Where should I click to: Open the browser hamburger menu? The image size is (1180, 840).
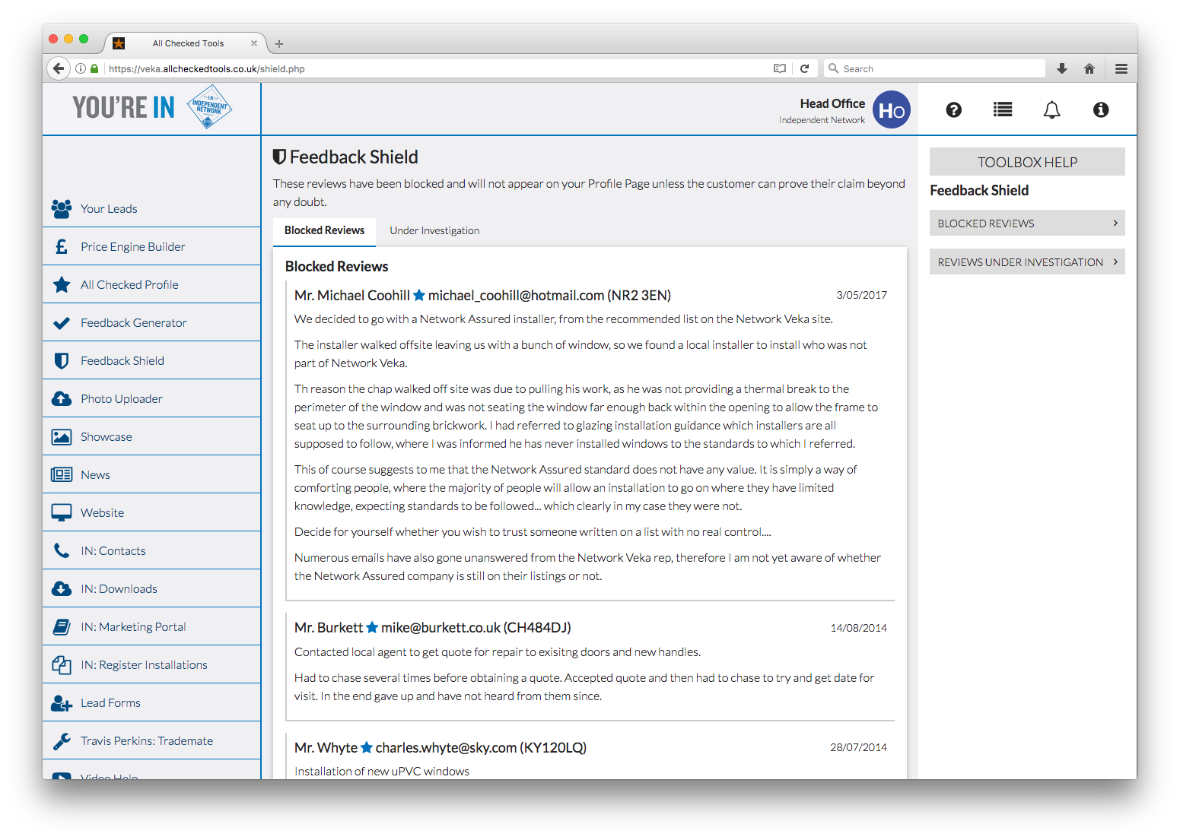[x=1121, y=68]
